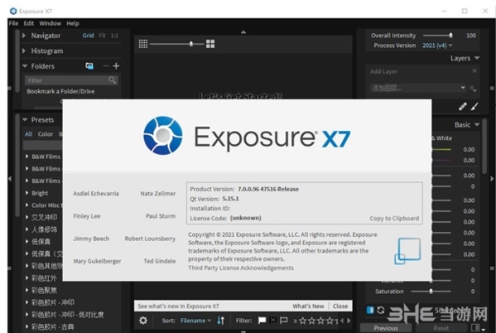Open panel layout icon beside Reset
Image resolution: width=496 pixels, height=333 pixels.
pos(474,328)
